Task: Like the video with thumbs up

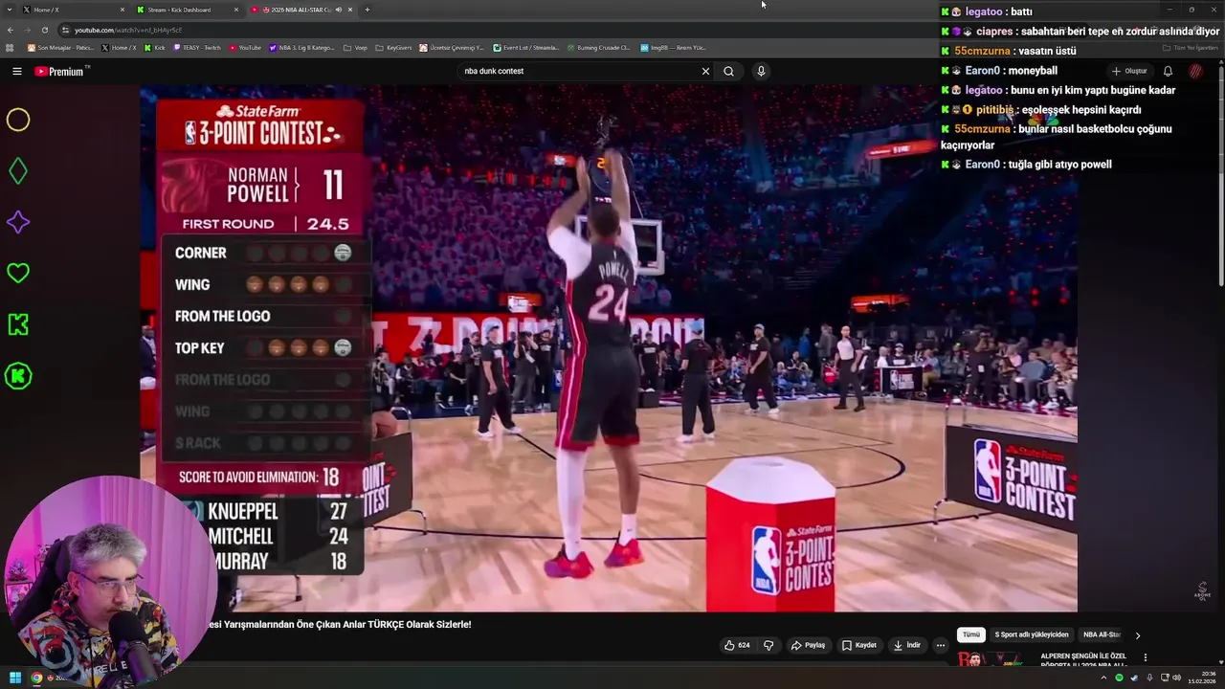Action: coord(737,645)
